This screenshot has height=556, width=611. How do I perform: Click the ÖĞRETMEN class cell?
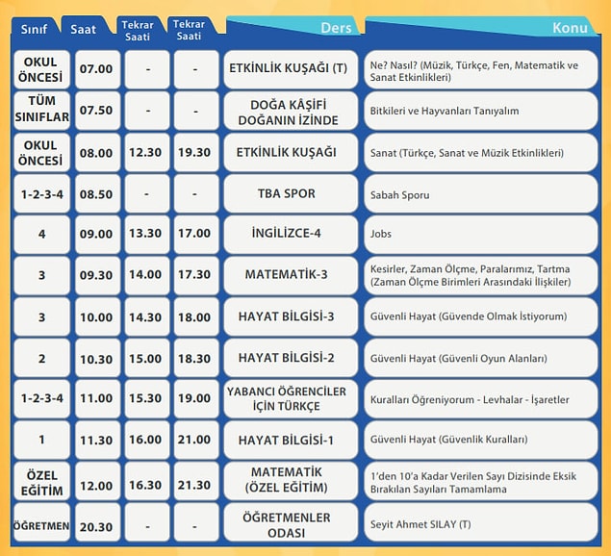point(42,522)
